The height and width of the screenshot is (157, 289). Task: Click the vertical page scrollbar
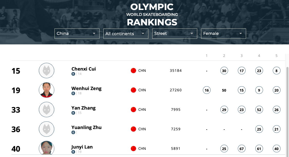coord(287,110)
